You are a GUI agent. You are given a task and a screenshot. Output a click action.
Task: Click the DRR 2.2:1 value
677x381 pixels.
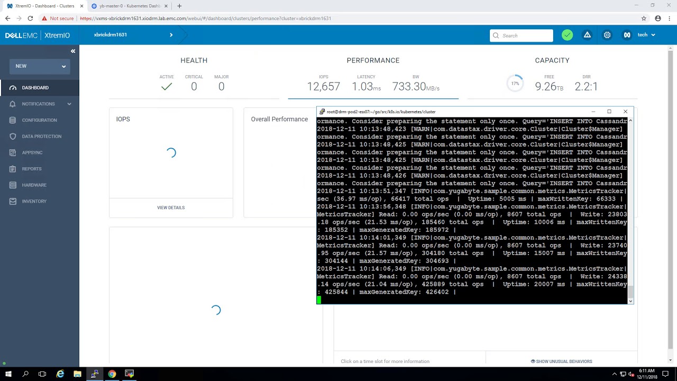pyautogui.click(x=586, y=87)
